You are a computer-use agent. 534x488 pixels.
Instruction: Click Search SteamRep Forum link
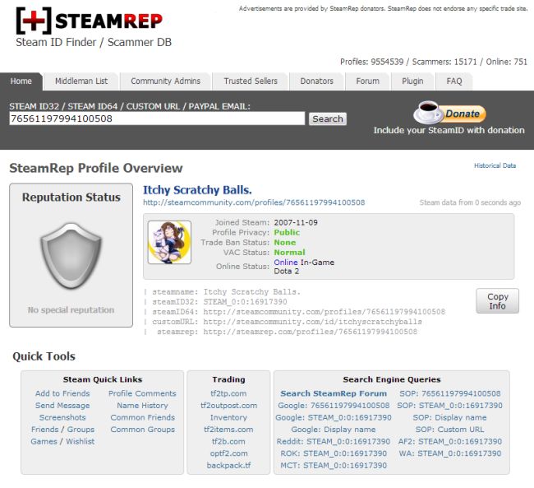(334, 393)
